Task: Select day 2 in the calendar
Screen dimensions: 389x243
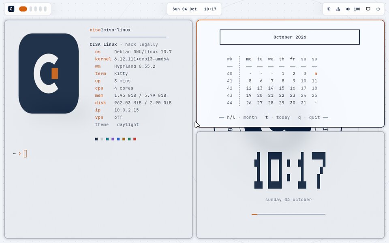Action: pyautogui.click(x=294, y=74)
